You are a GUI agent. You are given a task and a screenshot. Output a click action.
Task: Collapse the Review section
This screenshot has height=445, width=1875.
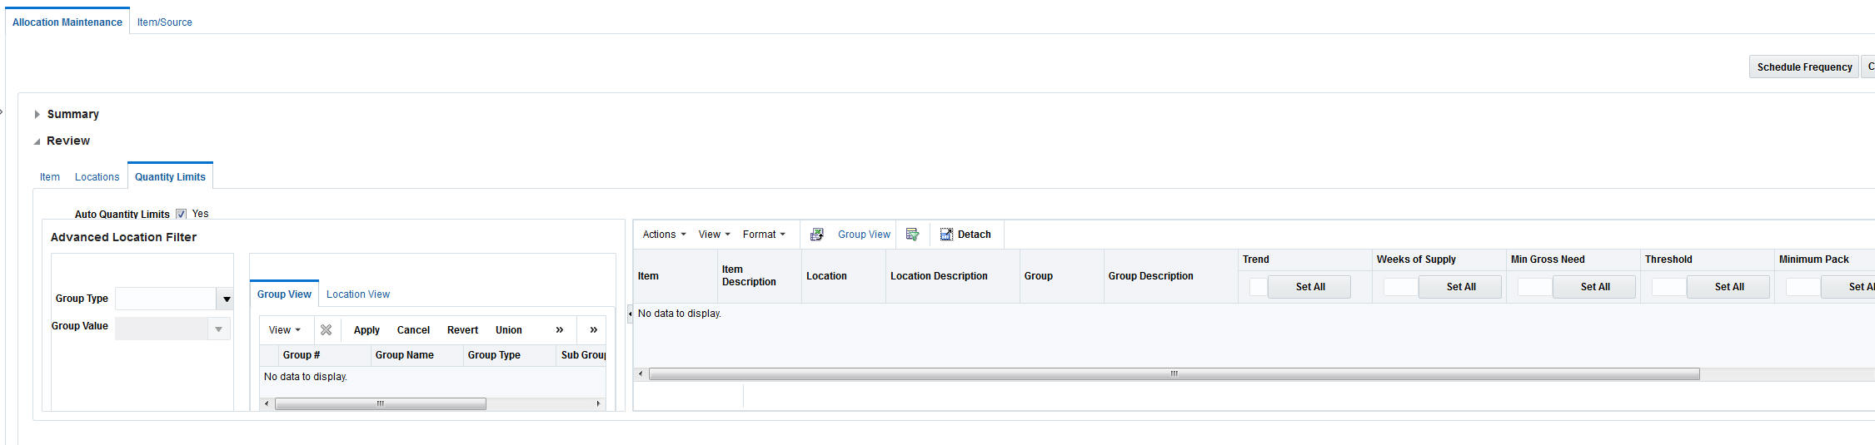pyautogui.click(x=37, y=141)
